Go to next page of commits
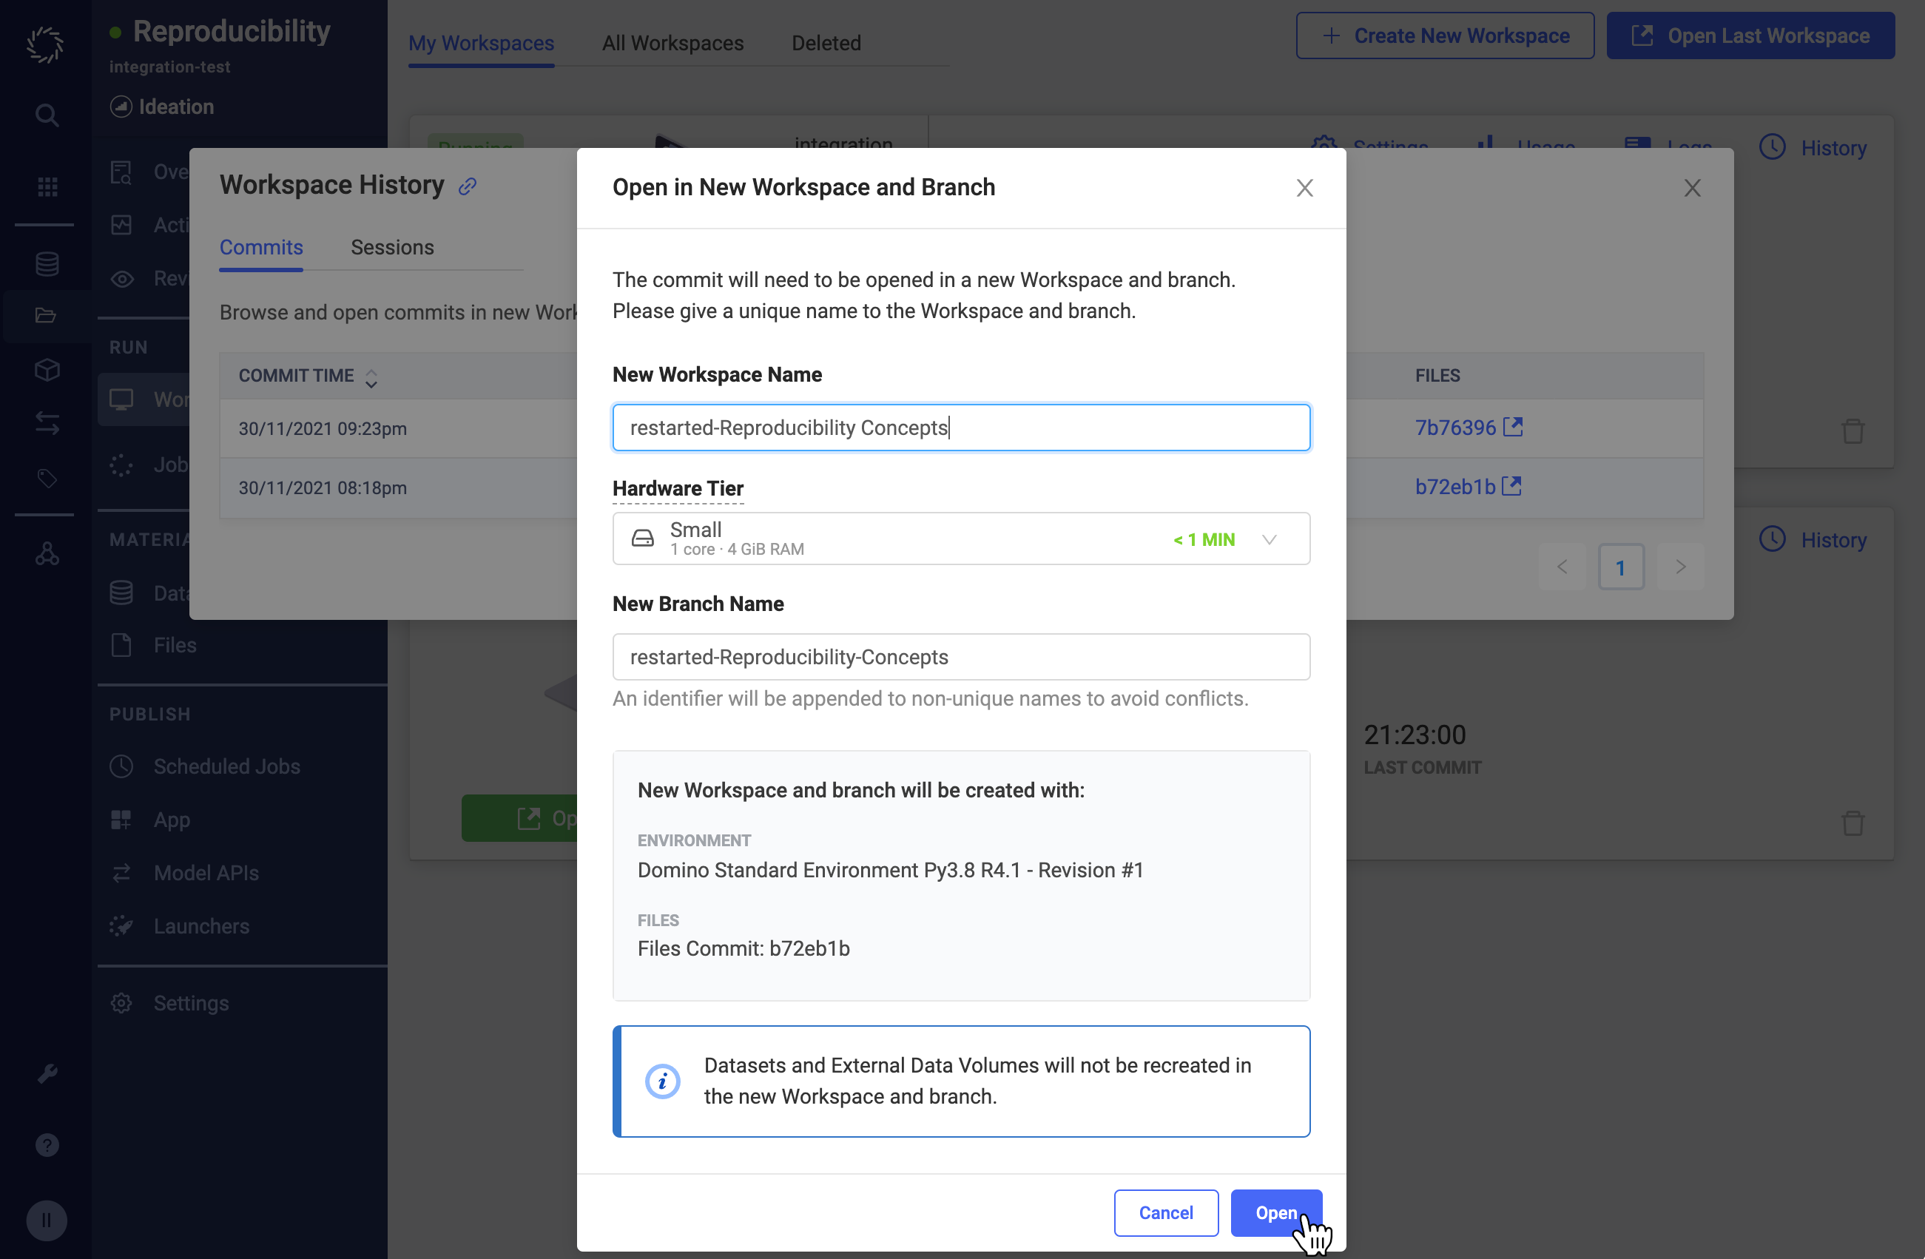Image resolution: width=1925 pixels, height=1259 pixels. coord(1680,567)
